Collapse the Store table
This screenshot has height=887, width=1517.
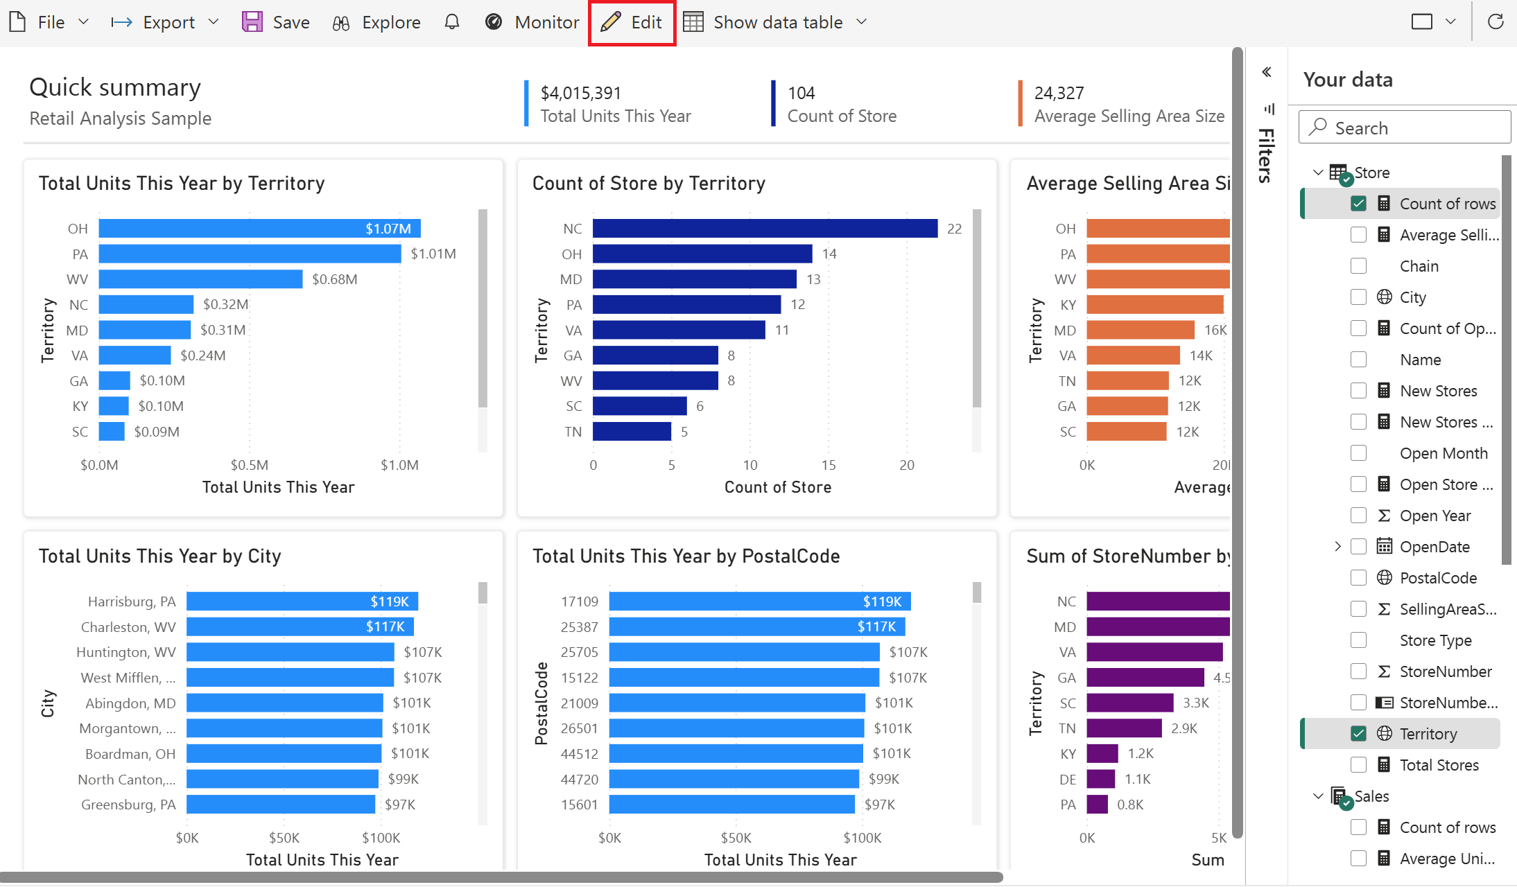pos(1318,173)
